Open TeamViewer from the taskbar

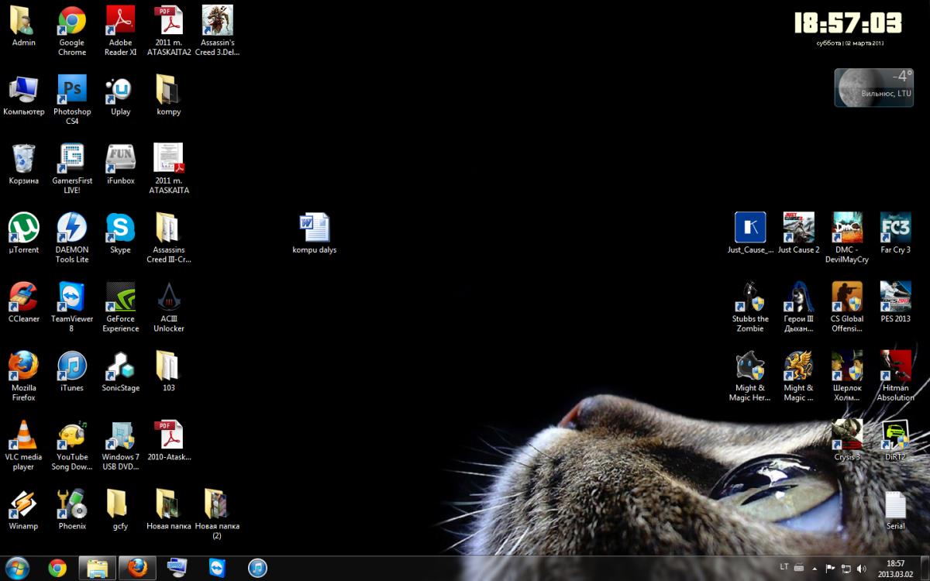point(217,568)
